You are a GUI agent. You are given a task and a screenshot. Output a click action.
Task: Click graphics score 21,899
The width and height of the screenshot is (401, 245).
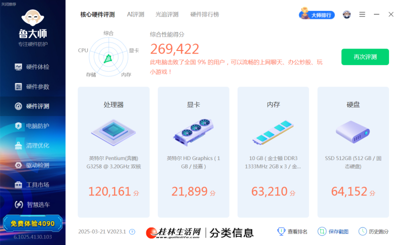(x=189, y=191)
